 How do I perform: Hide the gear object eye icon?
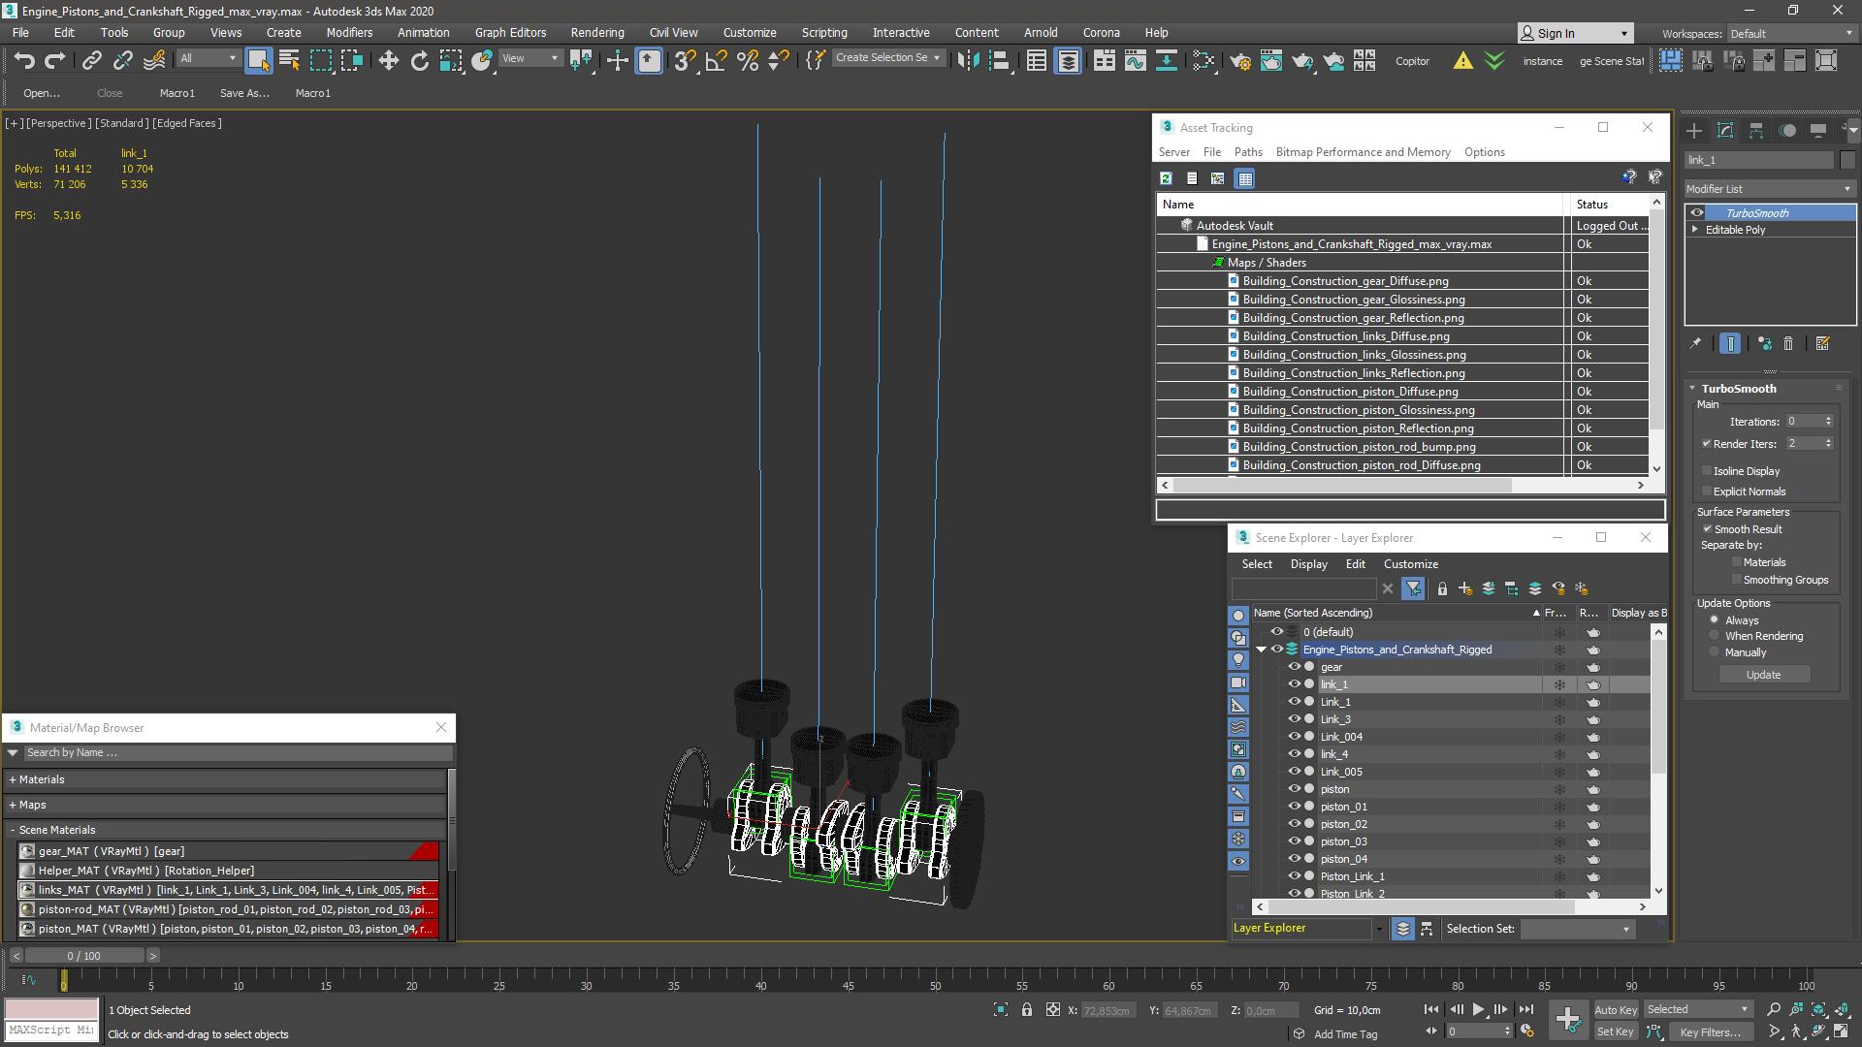(x=1294, y=667)
